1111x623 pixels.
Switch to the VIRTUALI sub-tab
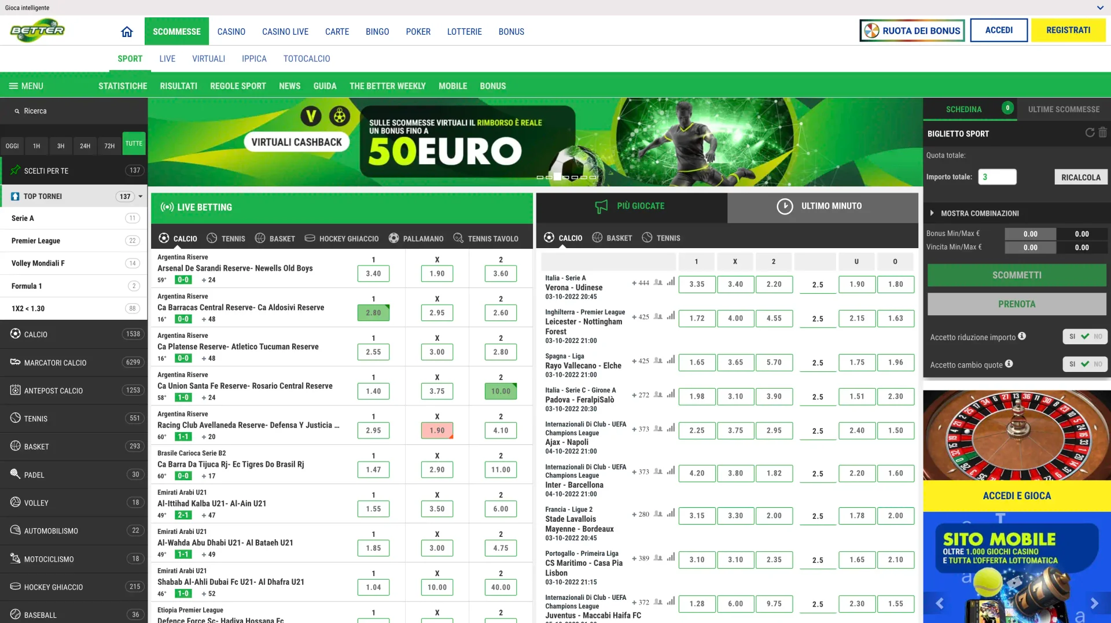[208, 59]
